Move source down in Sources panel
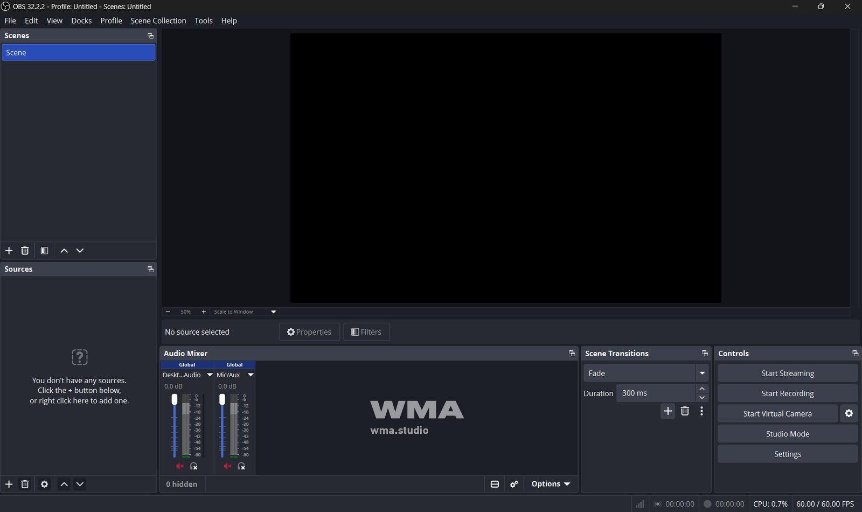Screen dimensions: 862x512 click(80, 484)
